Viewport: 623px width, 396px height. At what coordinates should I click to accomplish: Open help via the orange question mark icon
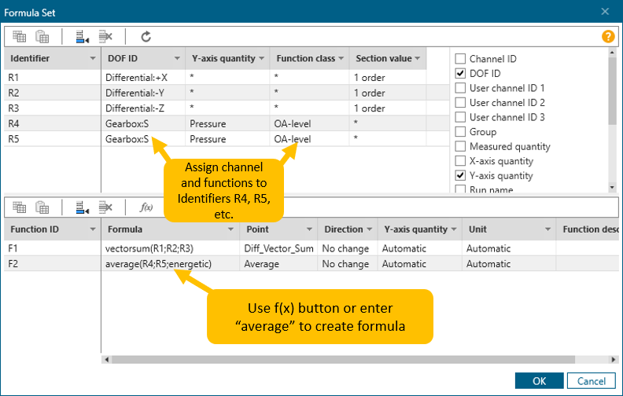[x=607, y=36]
